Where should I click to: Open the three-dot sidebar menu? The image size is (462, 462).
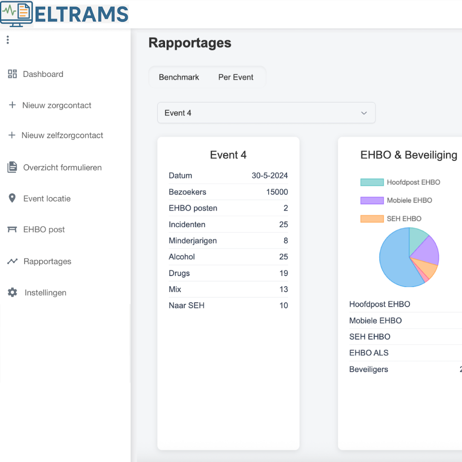click(8, 40)
